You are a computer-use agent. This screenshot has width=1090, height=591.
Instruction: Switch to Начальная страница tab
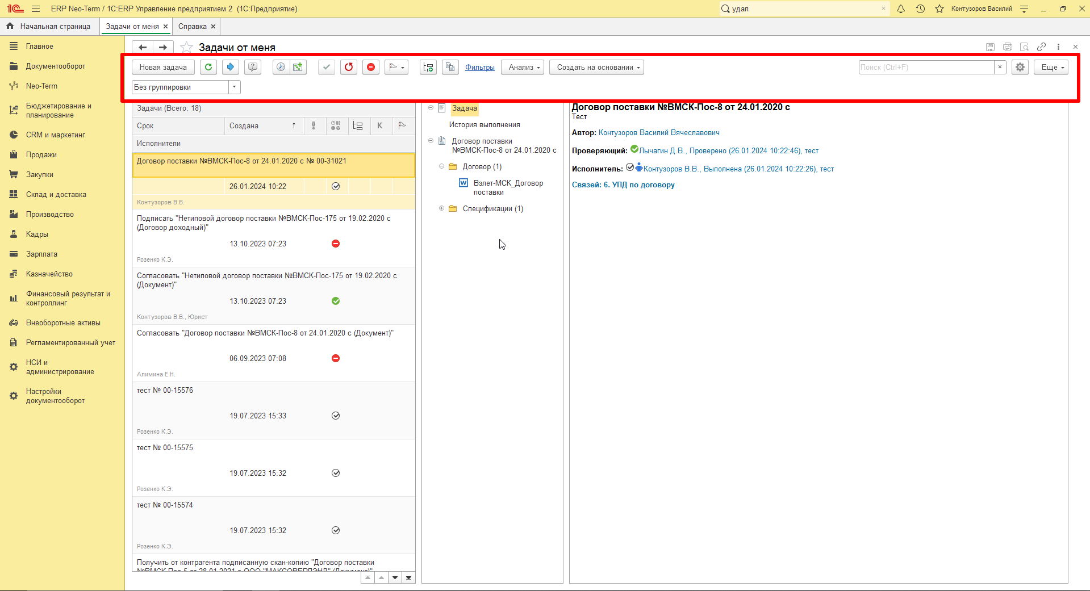point(48,26)
